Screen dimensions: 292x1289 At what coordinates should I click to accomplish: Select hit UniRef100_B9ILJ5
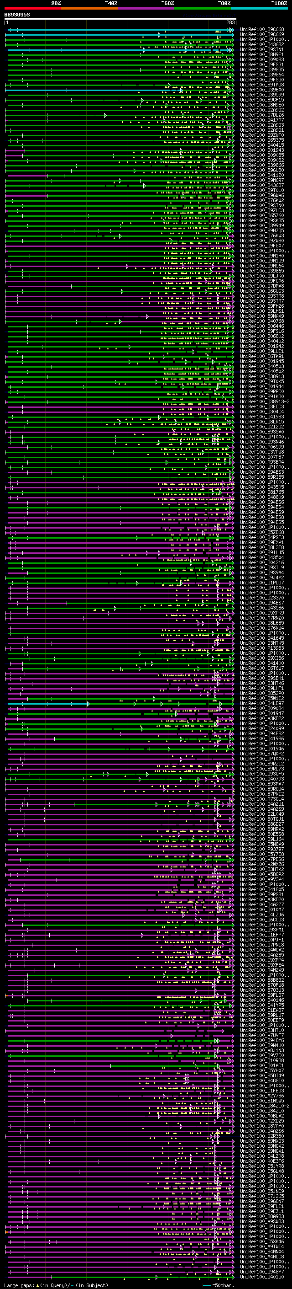[262, 552]
